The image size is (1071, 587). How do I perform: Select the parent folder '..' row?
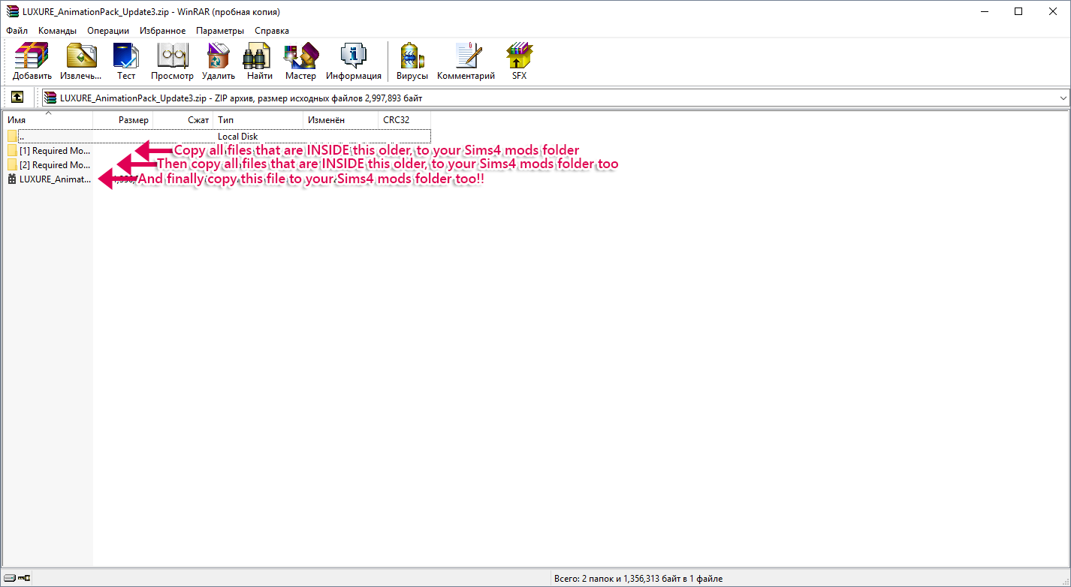tap(218, 137)
